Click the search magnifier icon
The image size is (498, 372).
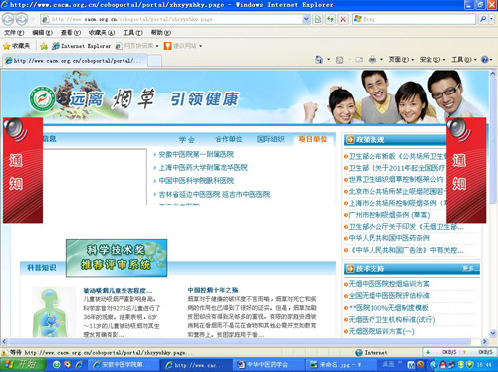click(483, 19)
